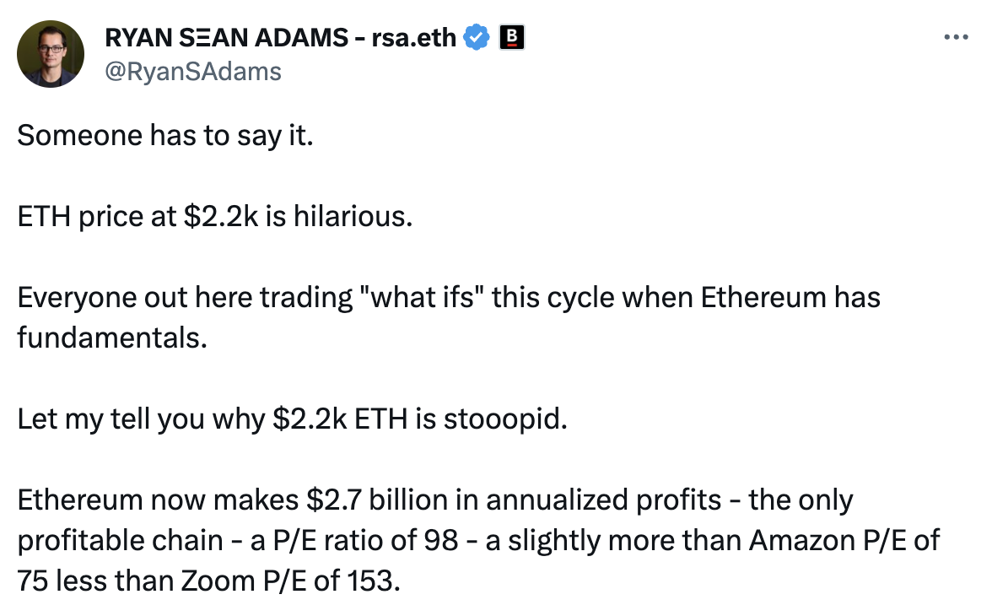
Task: Open Ryan Sean Adams' profile picture
Action: 51,54
